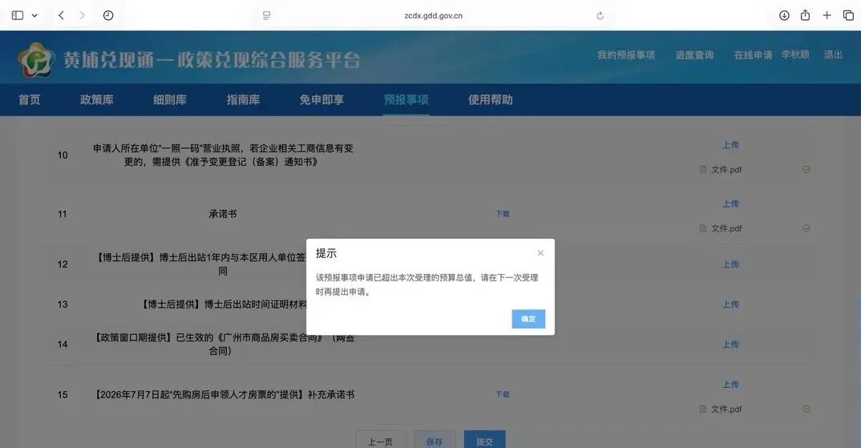This screenshot has height=448, width=861.
Task: Click the 提交 button
Action: tap(484, 441)
